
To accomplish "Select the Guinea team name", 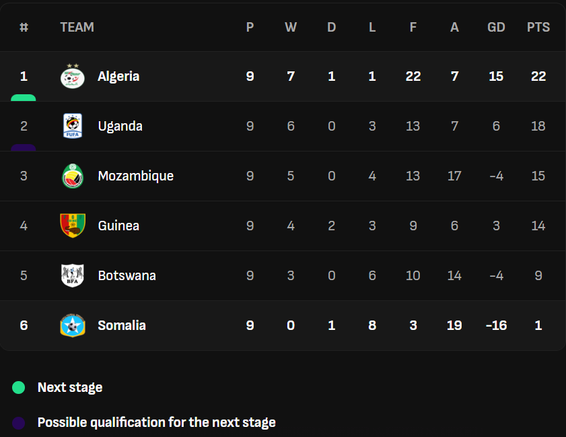I will pos(118,226).
